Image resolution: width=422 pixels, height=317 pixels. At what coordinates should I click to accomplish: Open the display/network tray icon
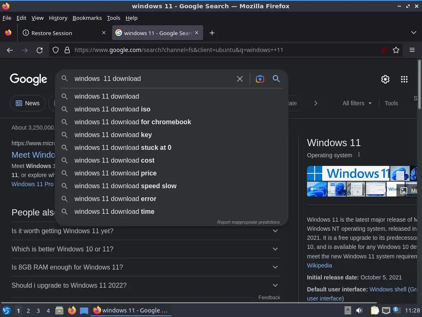click(386, 310)
